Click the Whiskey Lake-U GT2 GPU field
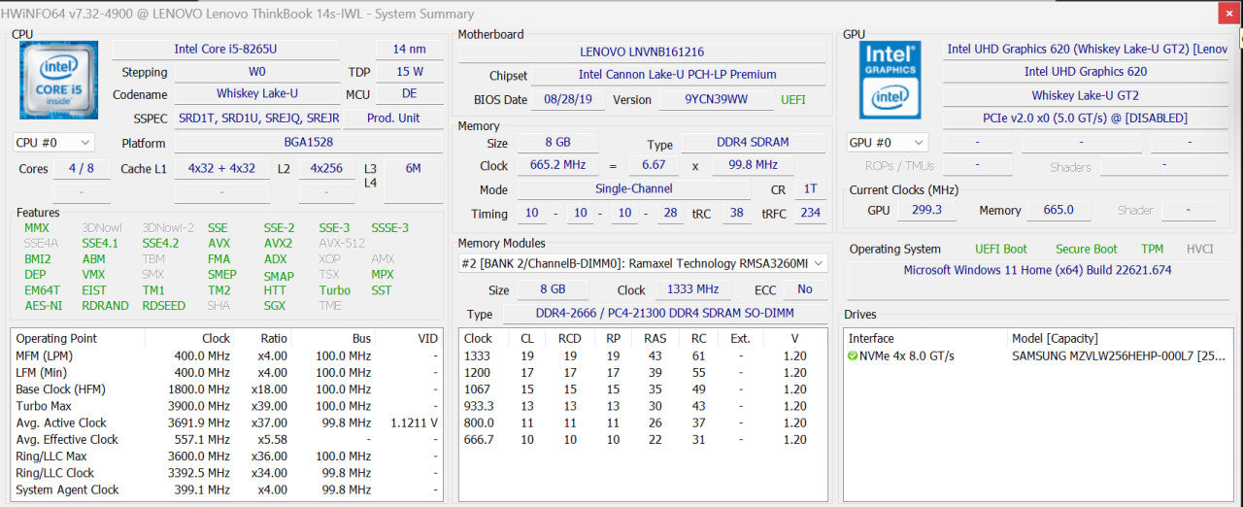This screenshot has height=507, width=1243. (1085, 95)
